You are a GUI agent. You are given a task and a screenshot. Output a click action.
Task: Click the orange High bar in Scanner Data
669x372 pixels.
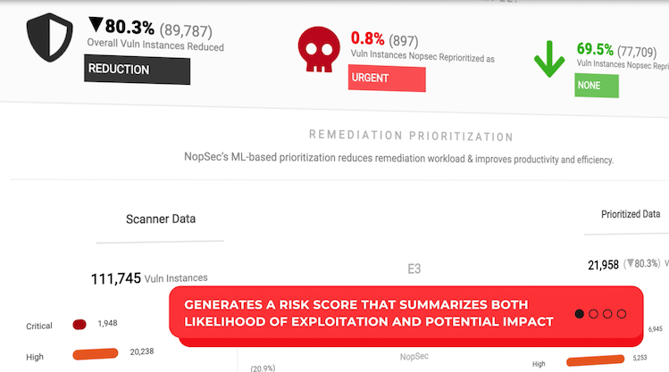96,353
